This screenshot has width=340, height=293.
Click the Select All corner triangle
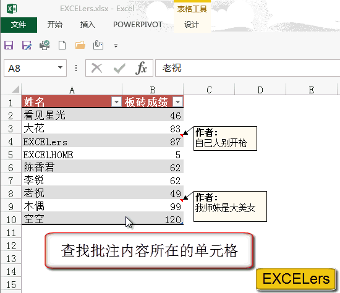(x=15, y=89)
